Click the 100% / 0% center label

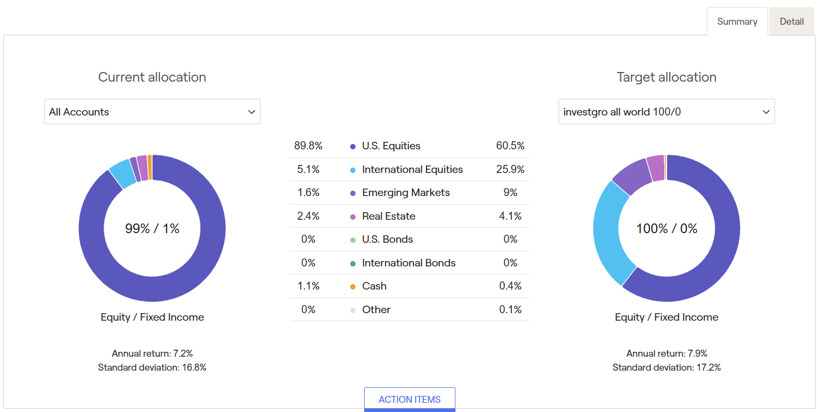click(667, 229)
